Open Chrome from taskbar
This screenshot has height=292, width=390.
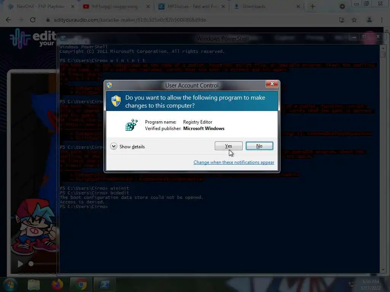(x=81, y=284)
